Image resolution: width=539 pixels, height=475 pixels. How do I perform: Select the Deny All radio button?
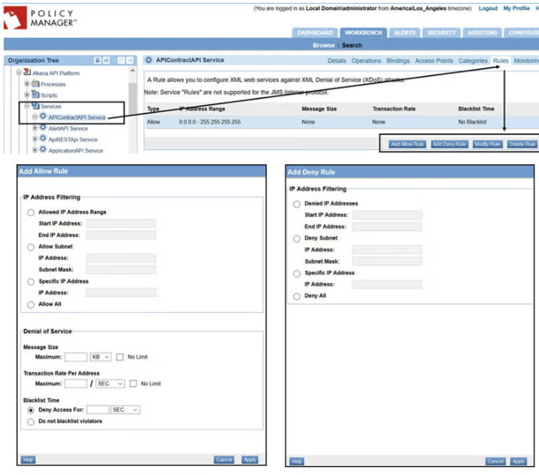pos(297,296)
